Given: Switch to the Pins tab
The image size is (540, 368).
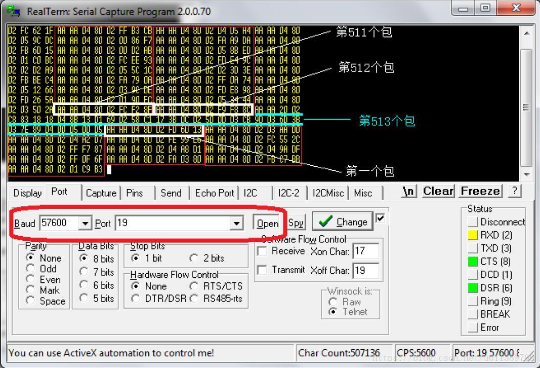Looking at the screenshot, I should click(134, 193).
